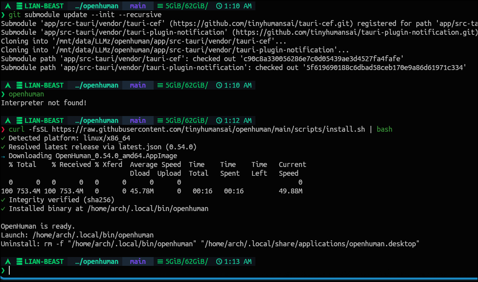
Task: Click the OpenHuman is ready. message
Action: point(38,227)
